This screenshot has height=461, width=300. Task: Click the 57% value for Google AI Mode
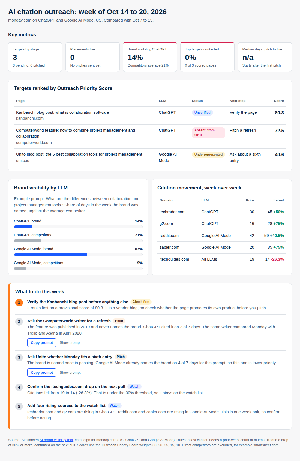tap(139, 249)
